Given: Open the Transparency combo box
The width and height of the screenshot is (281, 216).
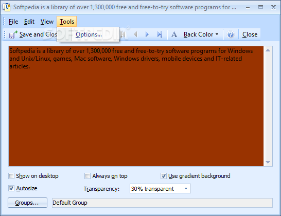Looking at the screenshot, I should click(x=160, y=189).
